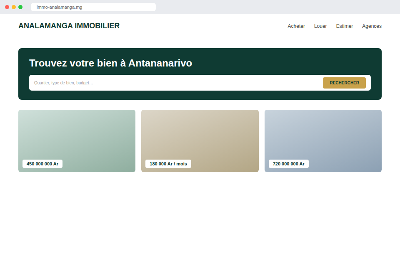Image resolution: width=400 pixels, height=266 pixels.
Task: Click the 450 000 000 Ar price tag
Action: pos(42,164)
